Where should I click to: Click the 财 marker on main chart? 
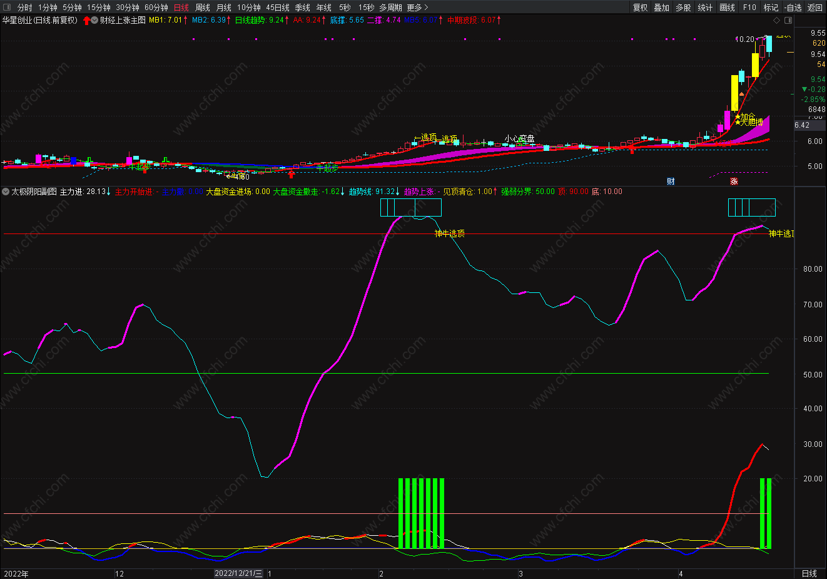pyautogui.click(x=671, y=182)
